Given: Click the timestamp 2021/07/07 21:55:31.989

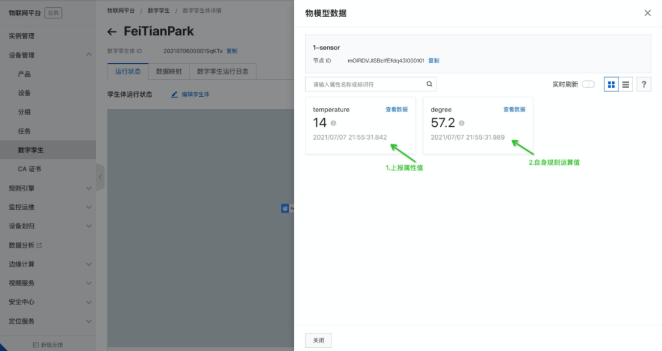Looking at the screenshot, I should click(x=467, y=137).
